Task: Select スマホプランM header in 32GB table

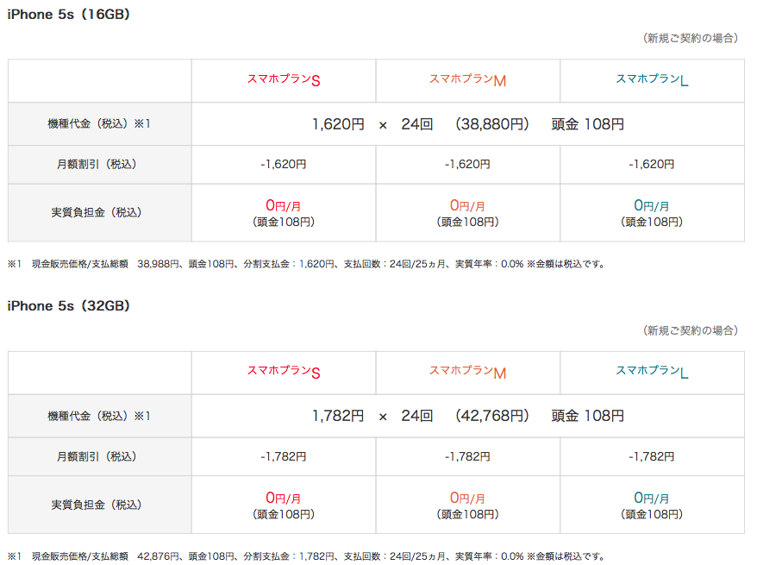Action: pyautogui.click(x=467, y=372)
